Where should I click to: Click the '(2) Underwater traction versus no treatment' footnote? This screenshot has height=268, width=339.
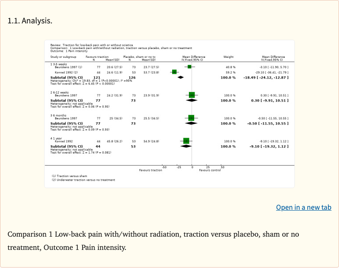[83, 180]
